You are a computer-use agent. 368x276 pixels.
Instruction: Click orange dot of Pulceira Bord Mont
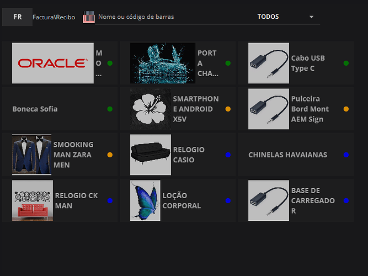346,109
